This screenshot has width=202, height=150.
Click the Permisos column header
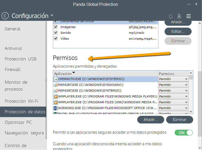tap(173, 74)
